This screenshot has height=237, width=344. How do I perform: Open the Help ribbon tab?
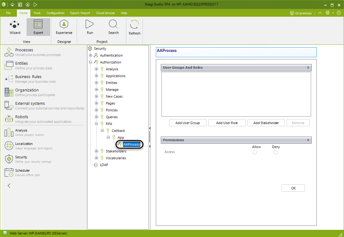[124, 13]
